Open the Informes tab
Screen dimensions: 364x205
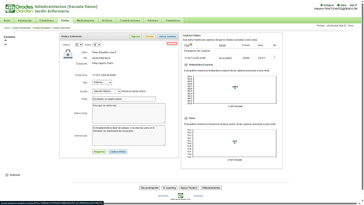click(x=153, y=20)
